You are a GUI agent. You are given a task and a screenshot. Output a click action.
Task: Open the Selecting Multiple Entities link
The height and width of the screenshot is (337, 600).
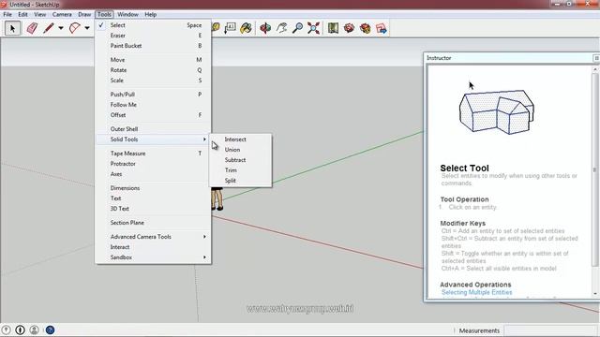[x=477, y=292]
